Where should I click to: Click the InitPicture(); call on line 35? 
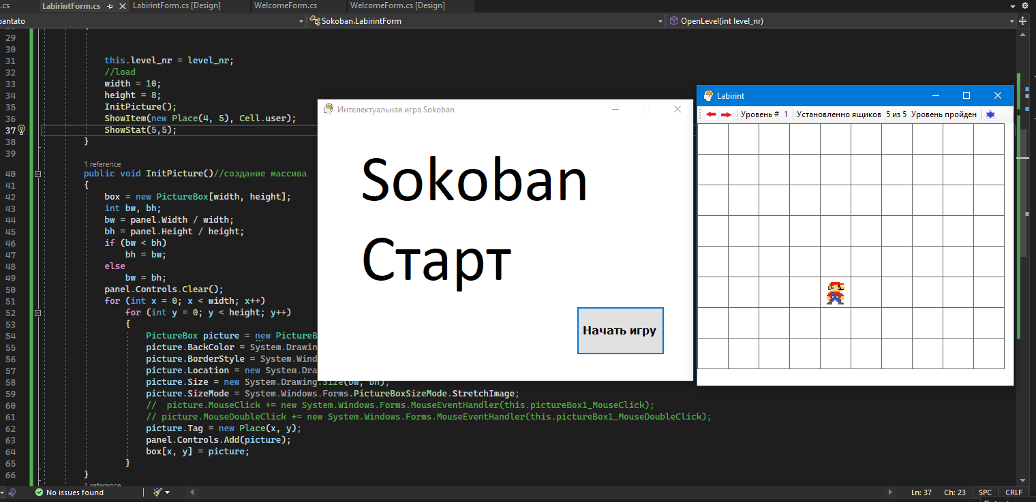140,106
